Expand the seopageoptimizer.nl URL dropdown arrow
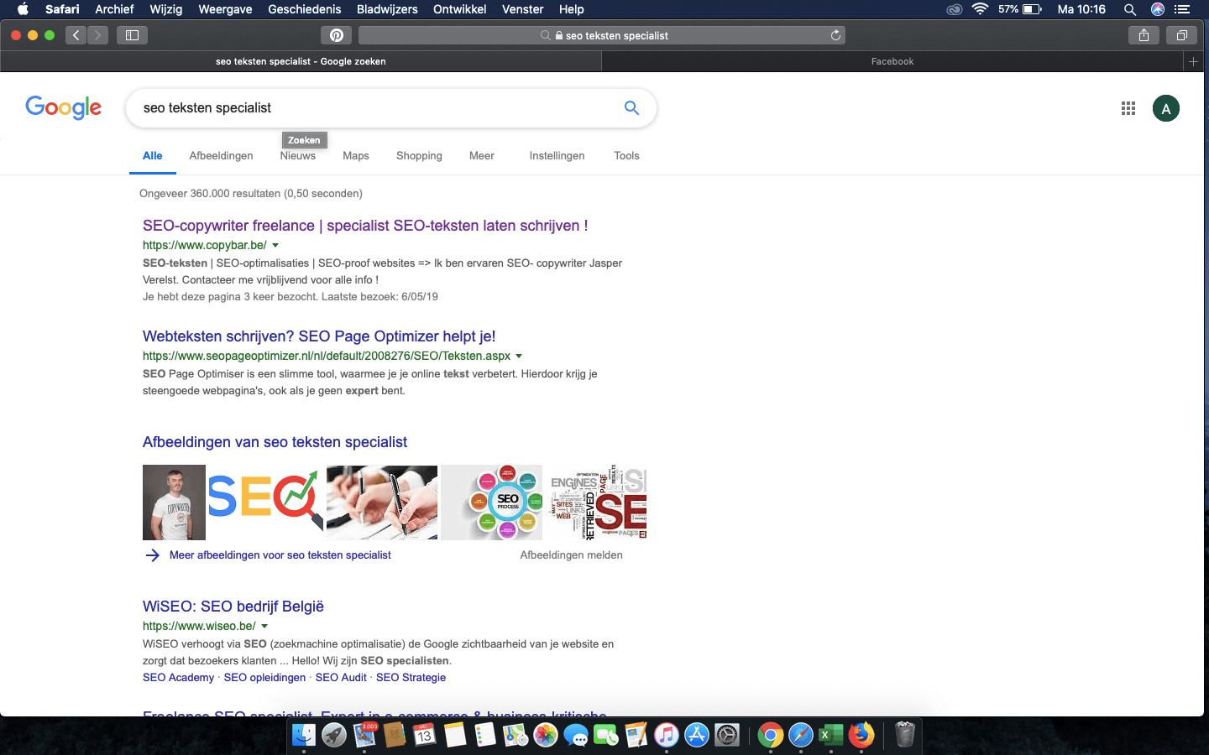The height and width of the screenshot is (755, 1209). 519,357
